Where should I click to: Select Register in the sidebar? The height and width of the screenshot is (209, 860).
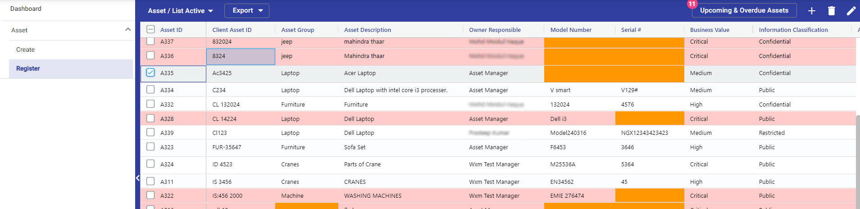click(x=28, y=68)
